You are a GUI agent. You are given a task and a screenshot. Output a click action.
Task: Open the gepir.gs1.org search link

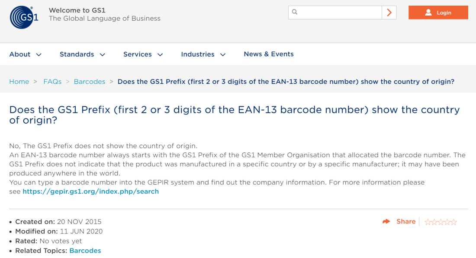pos(91,191)
